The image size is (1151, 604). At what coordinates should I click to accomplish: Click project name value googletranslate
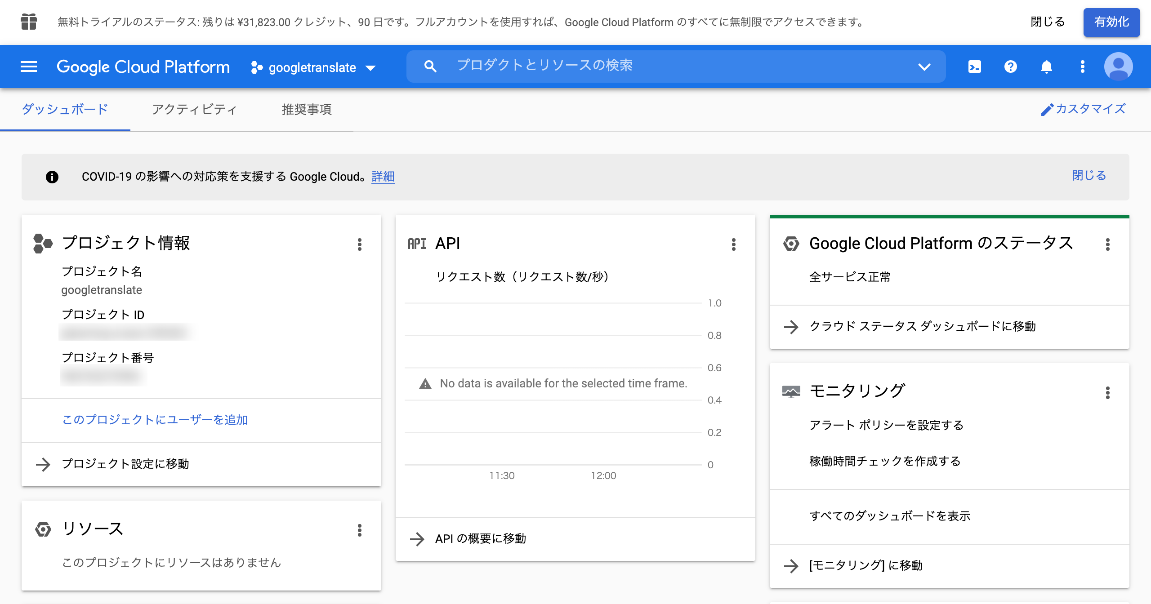(102, 290)
